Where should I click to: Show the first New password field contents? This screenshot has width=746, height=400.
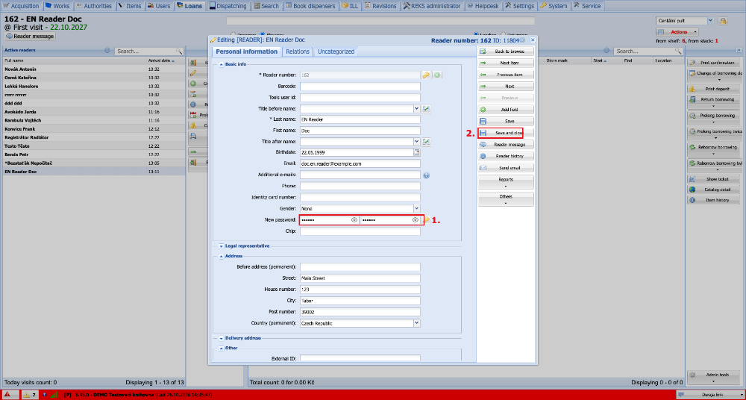click(354, 220)
